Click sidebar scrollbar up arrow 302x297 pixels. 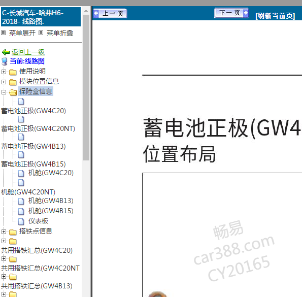click(x=86, y=11)
